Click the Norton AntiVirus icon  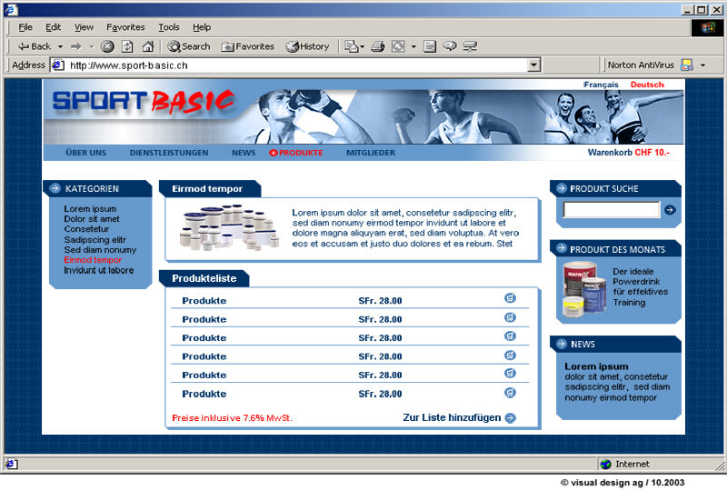pyautogui.click(x=687, y=65)
